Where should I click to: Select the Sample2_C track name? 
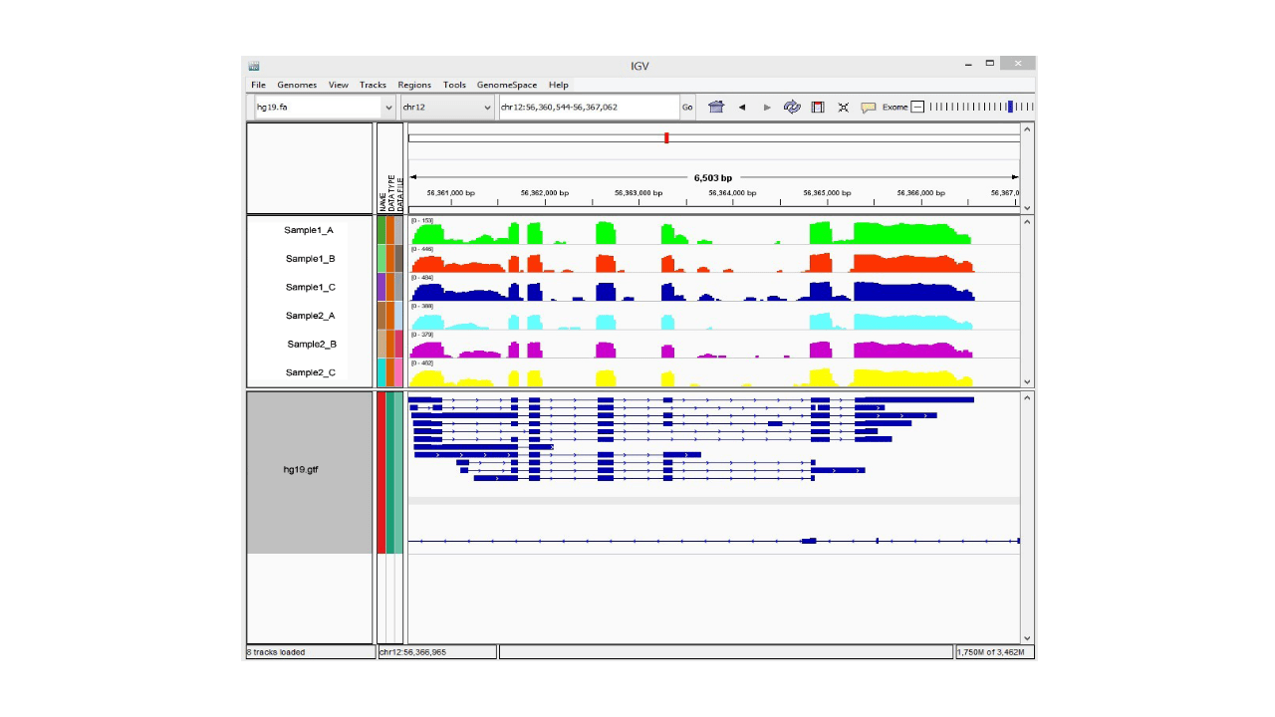310,372
